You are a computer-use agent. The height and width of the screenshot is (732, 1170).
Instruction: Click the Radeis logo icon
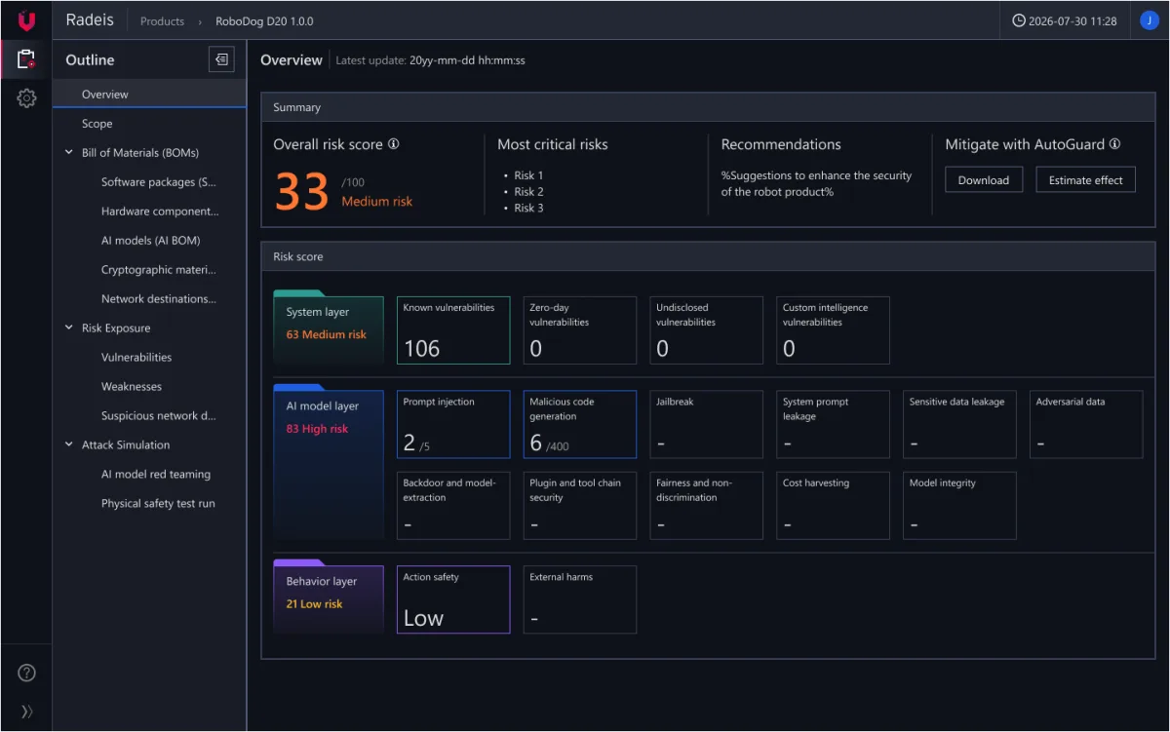pyautogui.click(x=26, y=20)
